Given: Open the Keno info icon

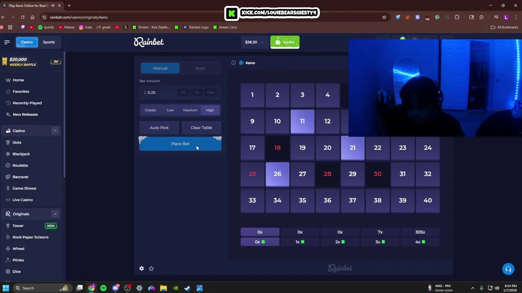Looking at the screenshot, I should click(x=233, y=63).
